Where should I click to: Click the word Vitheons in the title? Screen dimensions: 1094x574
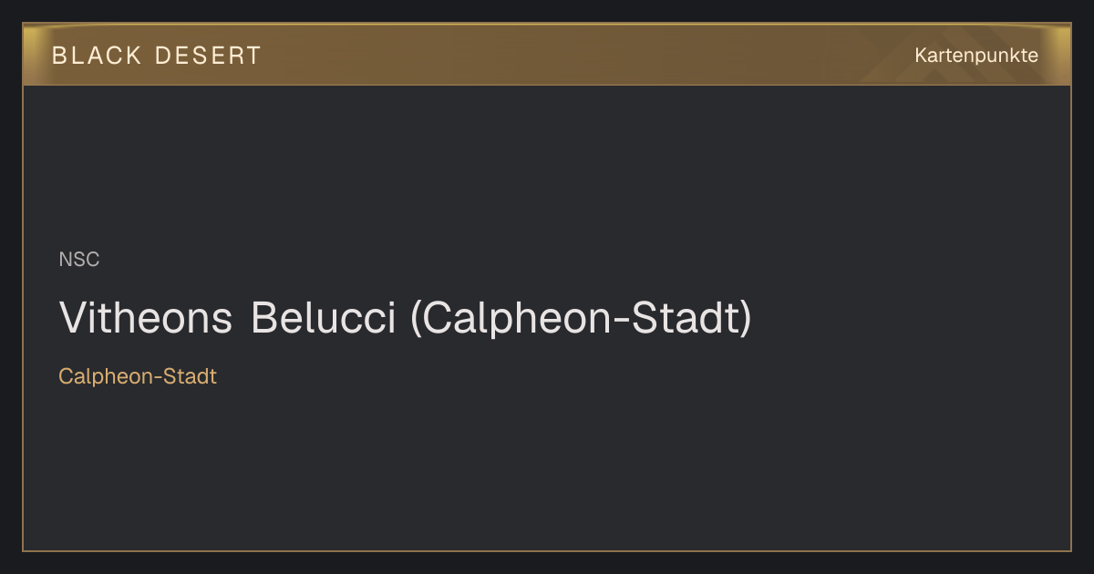(x=146, y=318)
